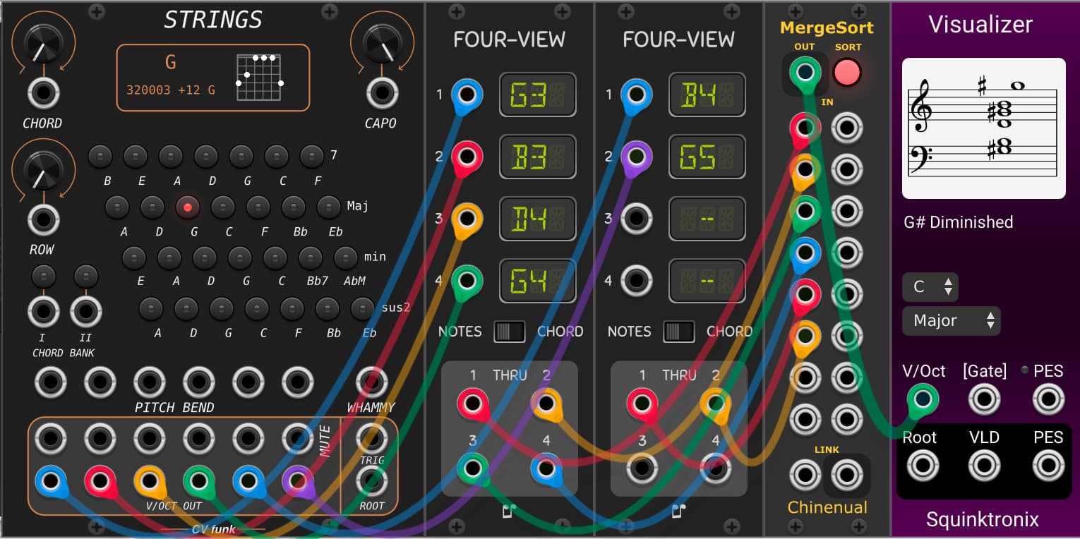Click the Visualizer V/Oct input jack

coord(923,399)
